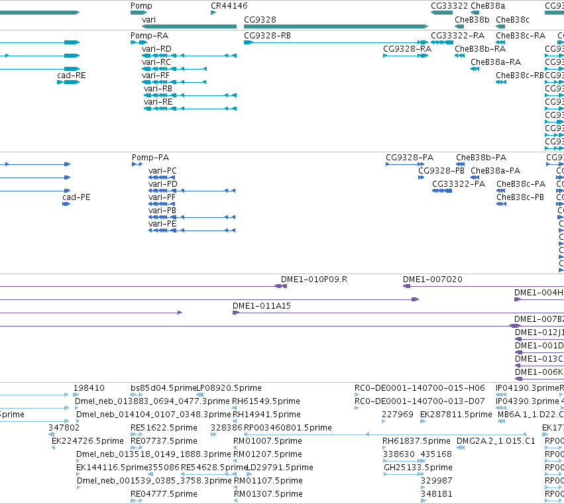The height and width of the screenshot is (504, 564).
Task: Click transcript CheB38c-RB
Action: tap(520, 76)
